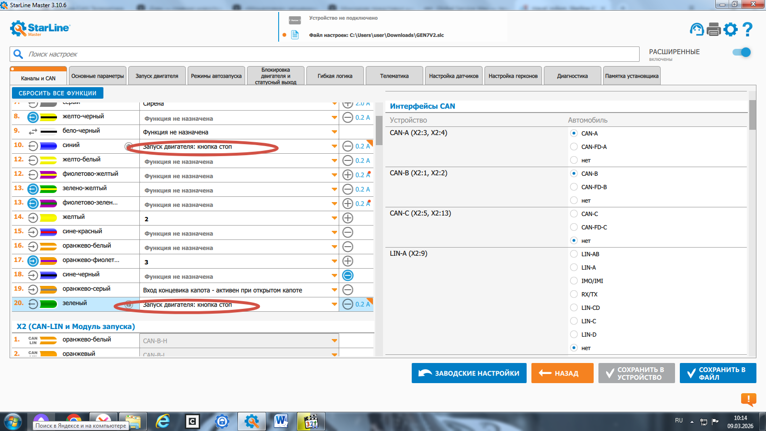Open the Гибкая логика tab
Viewport: 766px width, 431px height.
[335, 76]
